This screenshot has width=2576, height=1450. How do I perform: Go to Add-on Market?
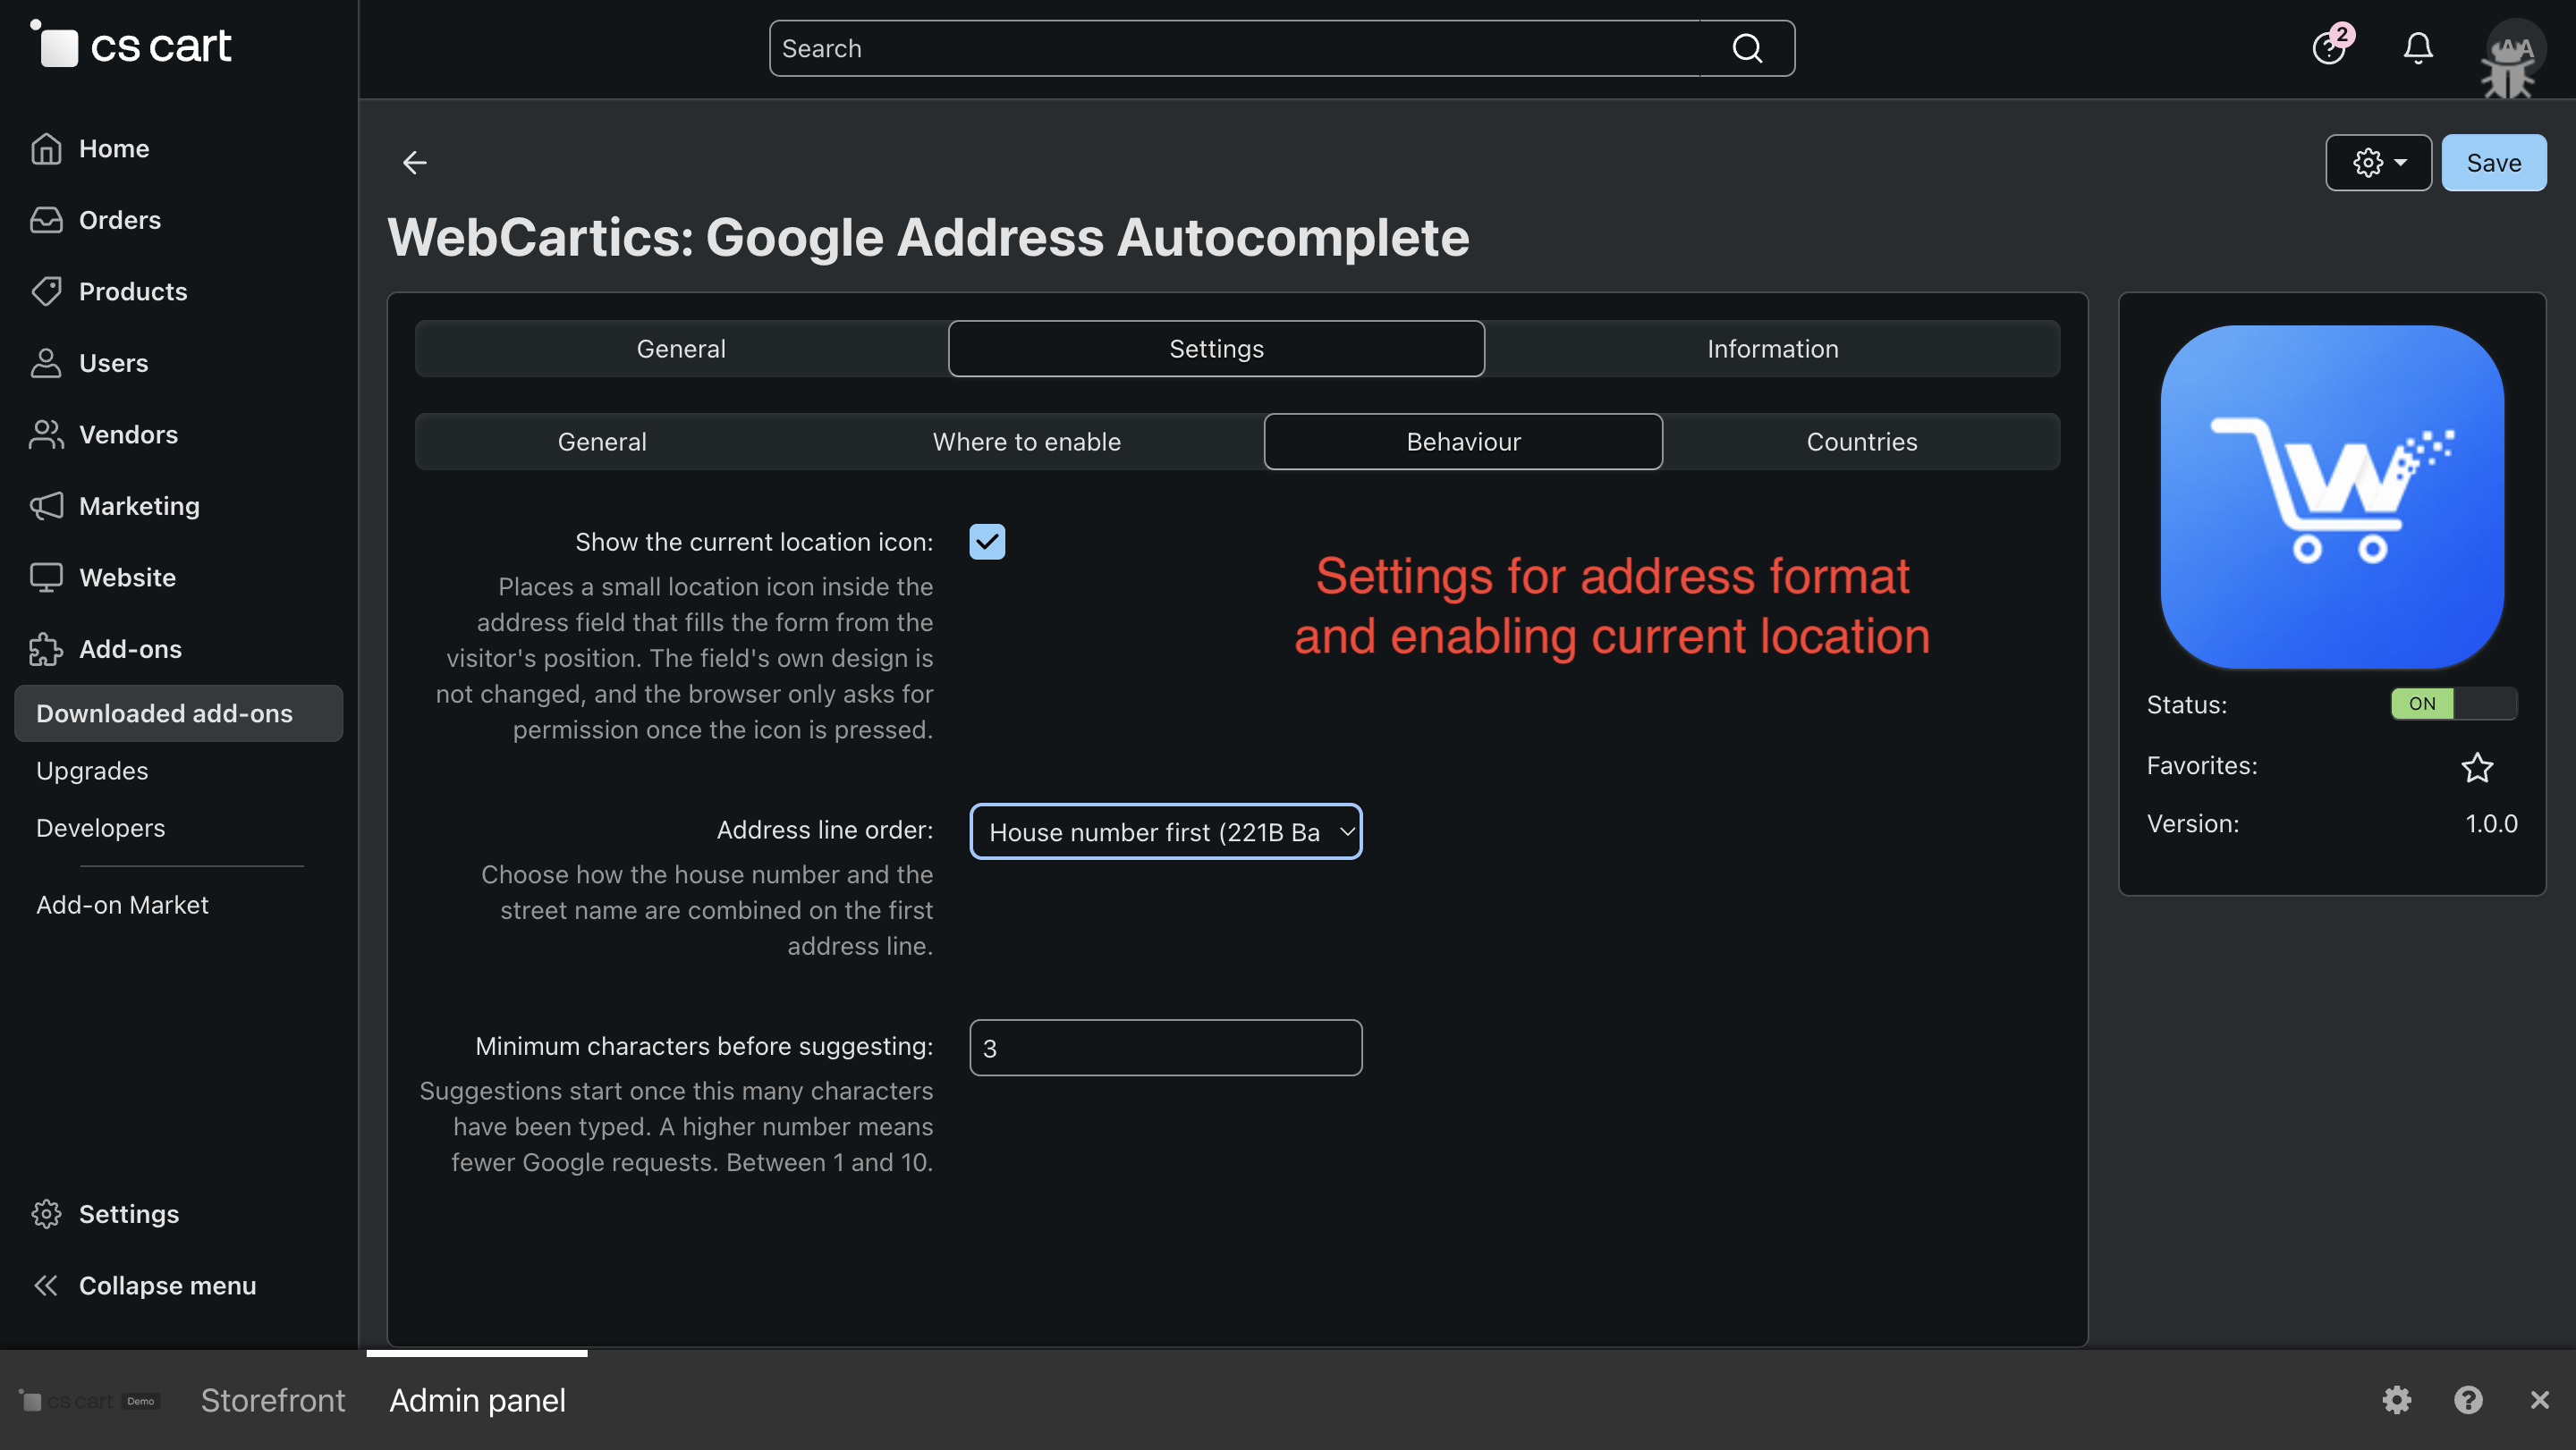coord(122,905)
